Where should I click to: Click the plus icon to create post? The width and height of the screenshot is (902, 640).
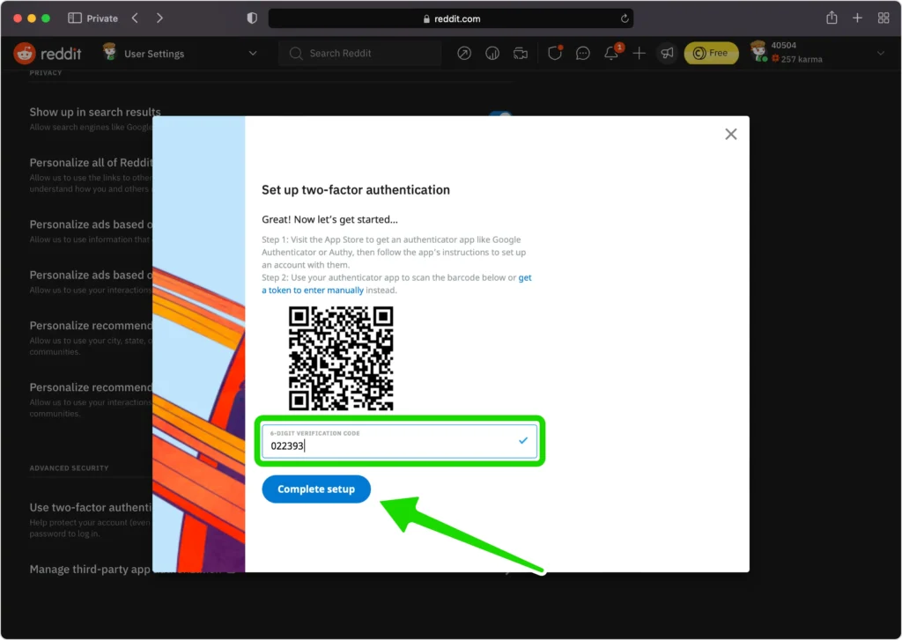pyautogui.click(x=640, y=54)
